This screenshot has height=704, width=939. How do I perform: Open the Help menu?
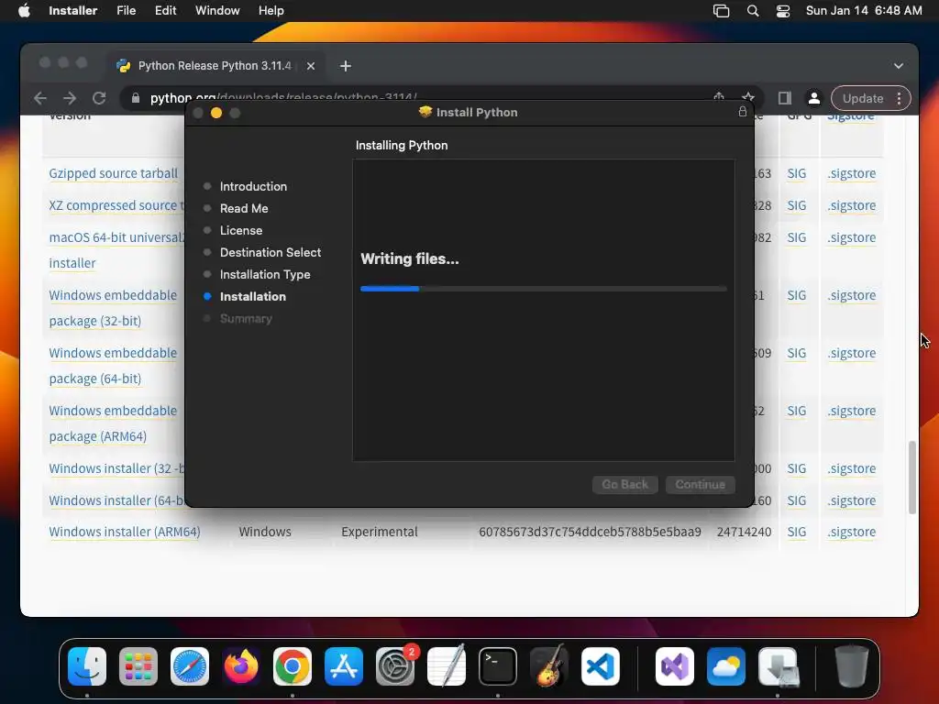tap(271, 11)
